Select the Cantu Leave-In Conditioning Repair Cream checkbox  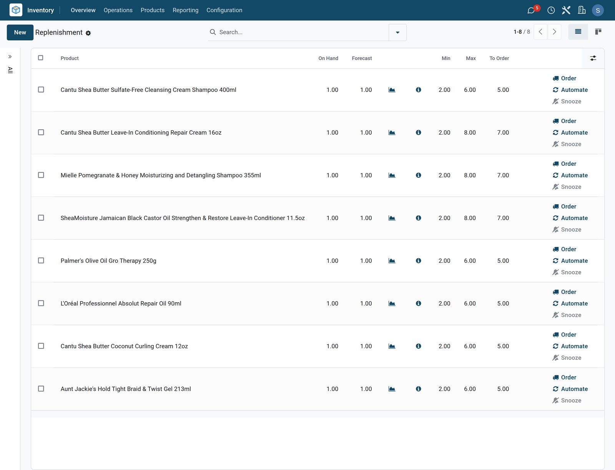41,132
